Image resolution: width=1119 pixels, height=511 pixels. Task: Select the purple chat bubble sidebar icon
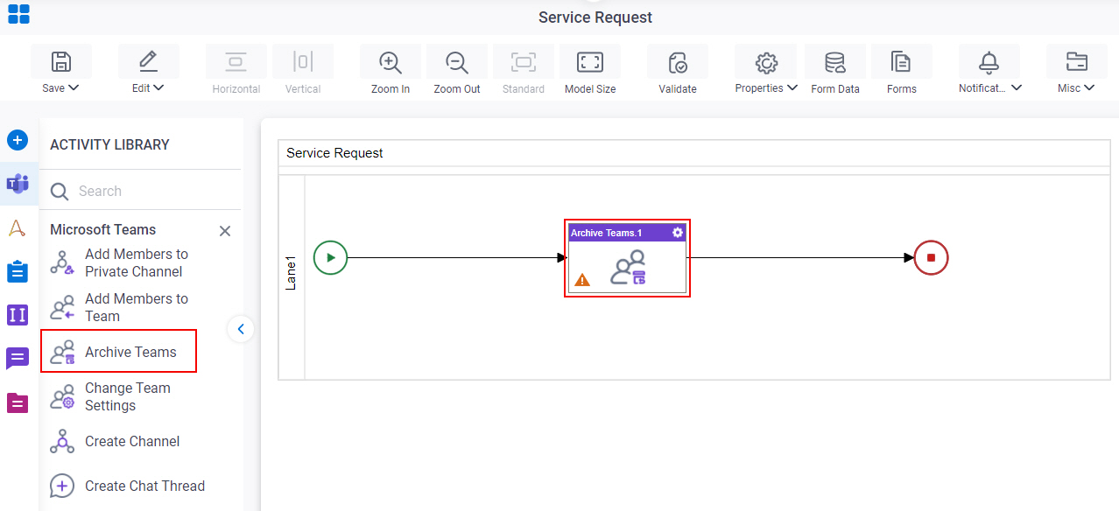[x=18, y=359]
